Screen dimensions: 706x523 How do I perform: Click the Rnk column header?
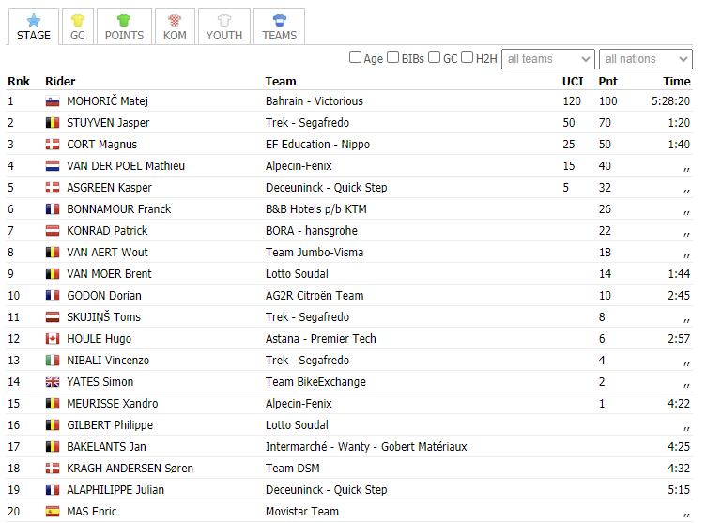19,82
